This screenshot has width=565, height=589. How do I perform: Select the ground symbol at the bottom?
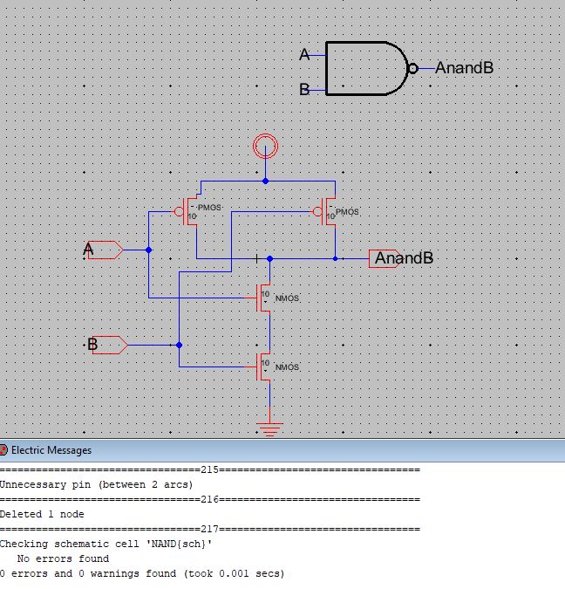[x=269, y=428]
